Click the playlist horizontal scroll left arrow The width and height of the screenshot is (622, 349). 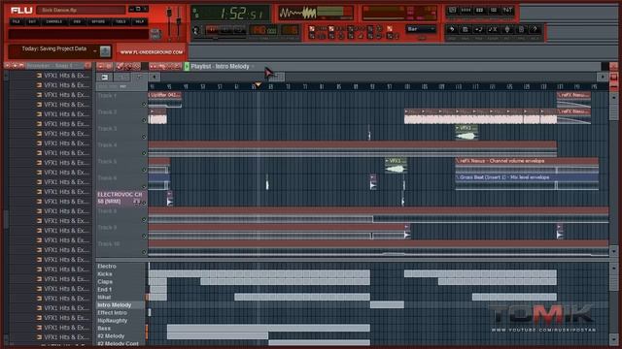[x=155, y=77]
